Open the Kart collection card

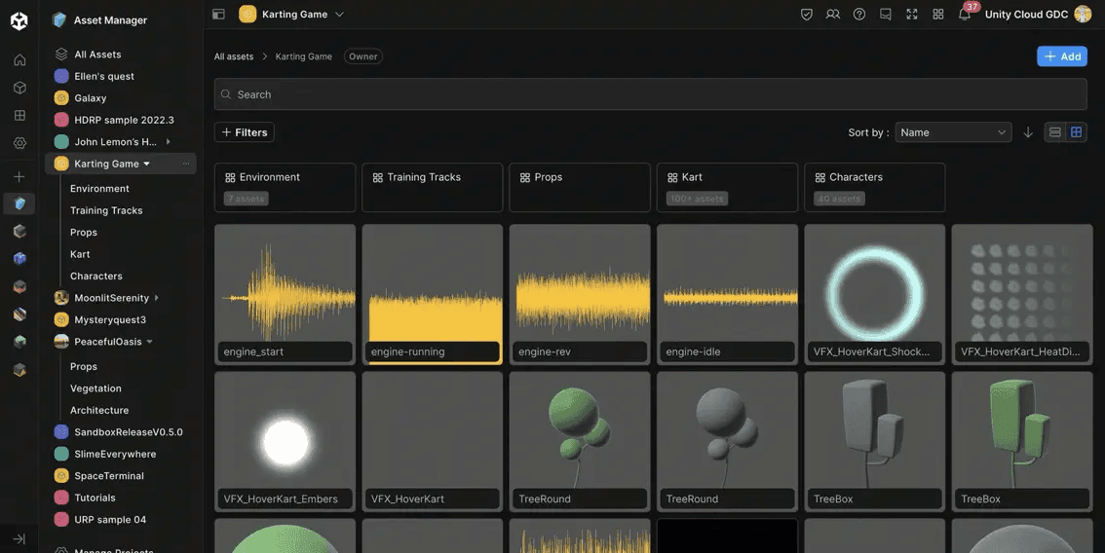[727, 187]
